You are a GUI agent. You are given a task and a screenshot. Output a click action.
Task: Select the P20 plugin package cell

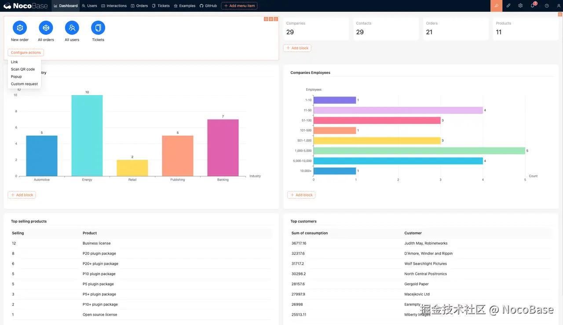click(x=99, y=253)
